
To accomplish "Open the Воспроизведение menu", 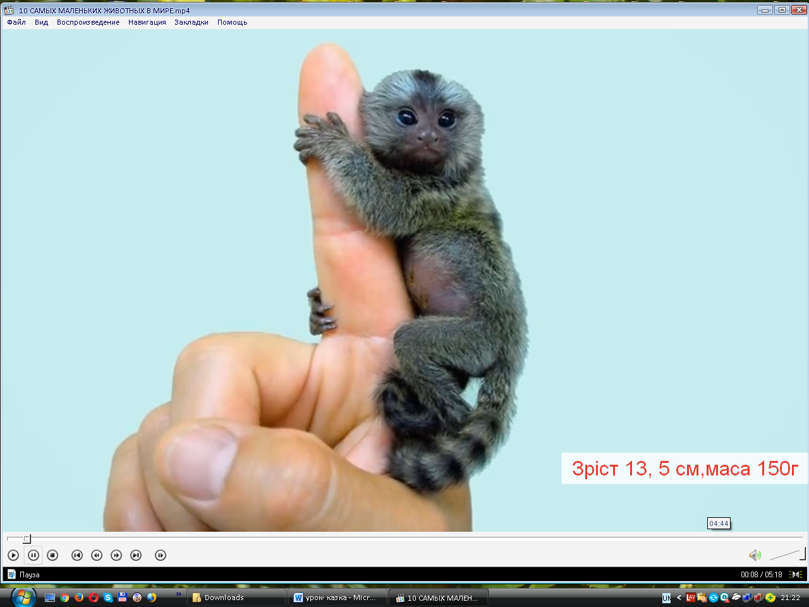I will tap(88, 22).
